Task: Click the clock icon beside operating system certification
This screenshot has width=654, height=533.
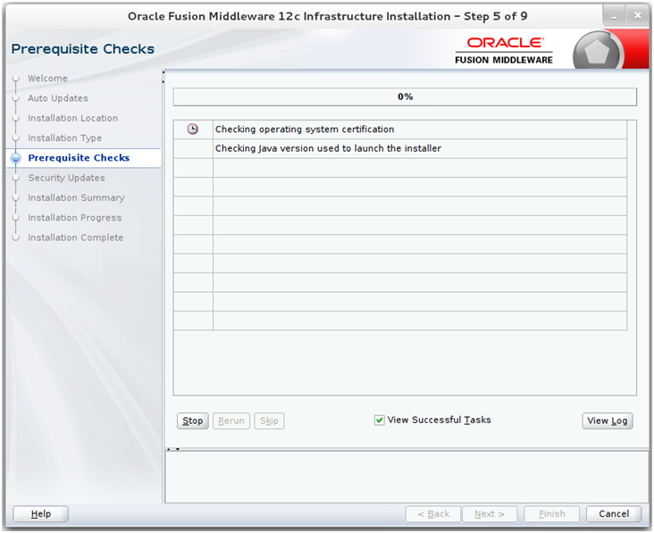Action: 192,129
